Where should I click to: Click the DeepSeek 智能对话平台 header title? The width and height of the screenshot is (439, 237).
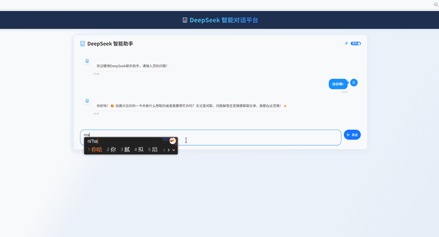224,20
